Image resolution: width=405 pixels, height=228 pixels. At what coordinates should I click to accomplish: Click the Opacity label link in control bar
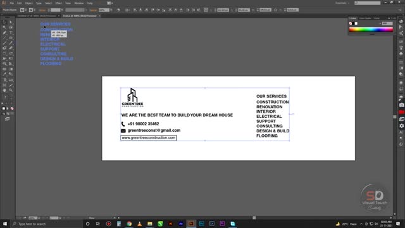[93, 10]
